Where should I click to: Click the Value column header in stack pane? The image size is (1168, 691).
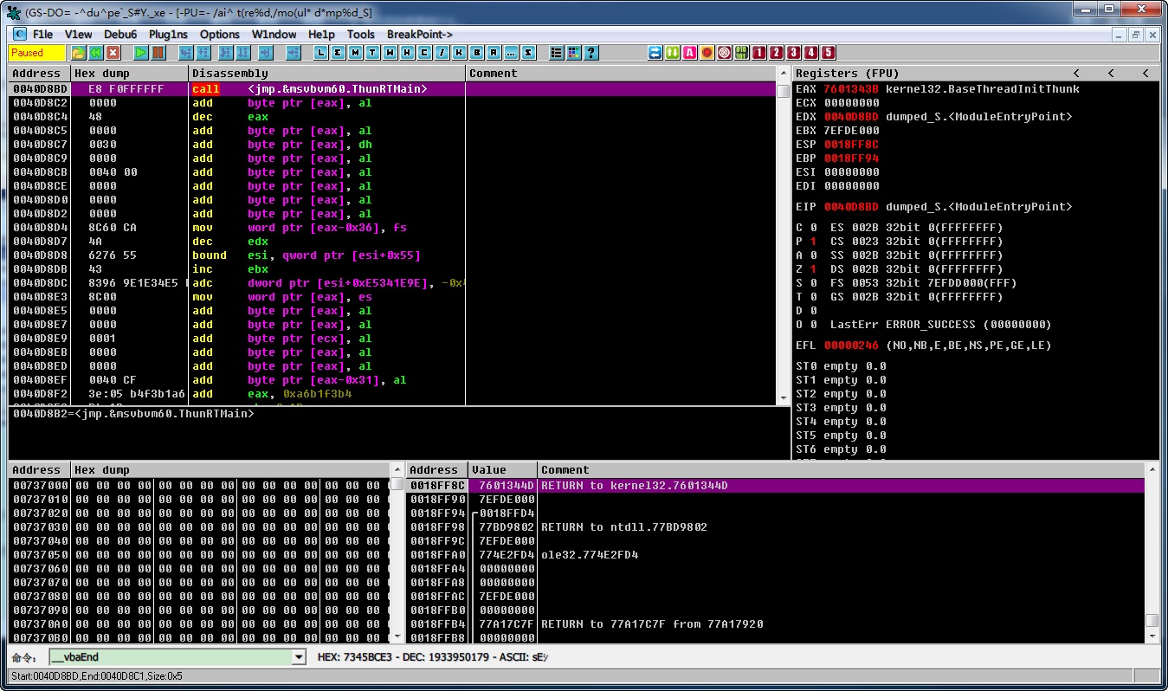point(503,470)
